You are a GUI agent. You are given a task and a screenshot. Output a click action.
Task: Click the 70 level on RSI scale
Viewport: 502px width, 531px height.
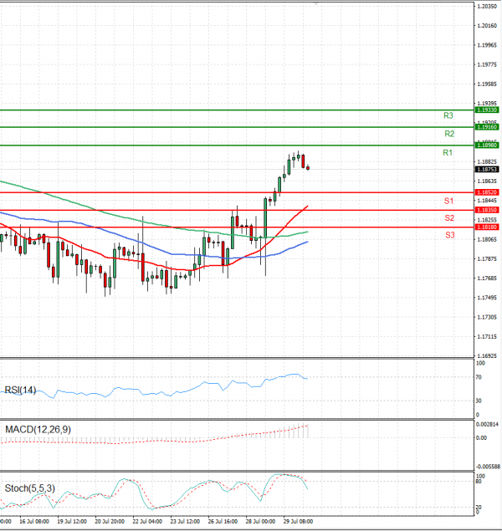479,377
